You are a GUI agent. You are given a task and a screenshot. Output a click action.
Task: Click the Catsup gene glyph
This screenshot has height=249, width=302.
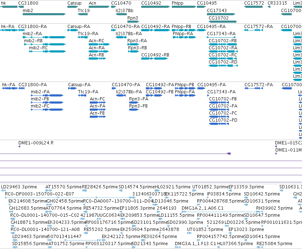click(73, 7)
